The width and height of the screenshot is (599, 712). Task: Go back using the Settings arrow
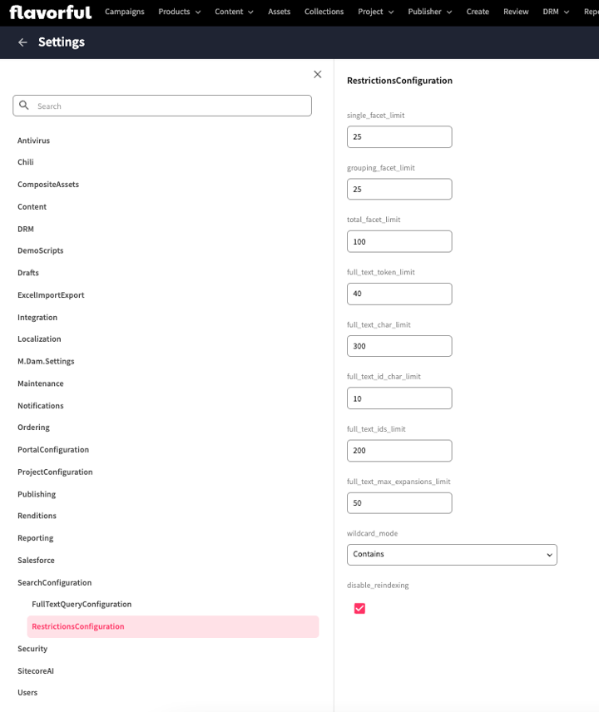click(22, 42)
